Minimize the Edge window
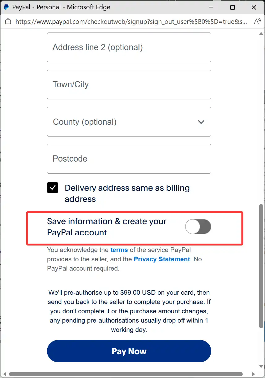Image resolution: width=265 pixels, height=378 pixels. 211,7
